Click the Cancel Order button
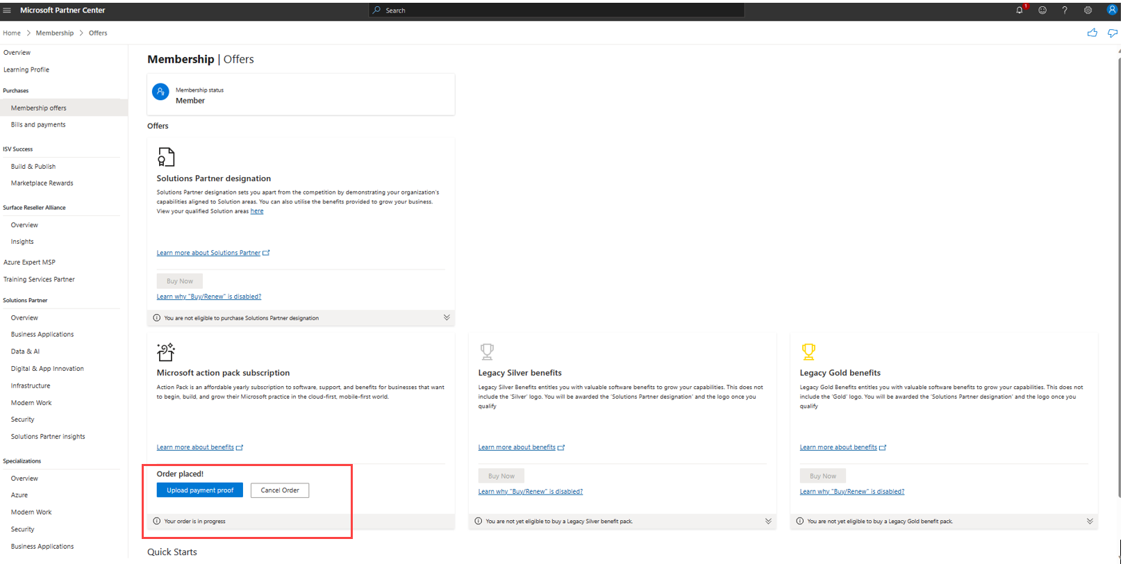The image size is (1123, 564). point(280,490)
